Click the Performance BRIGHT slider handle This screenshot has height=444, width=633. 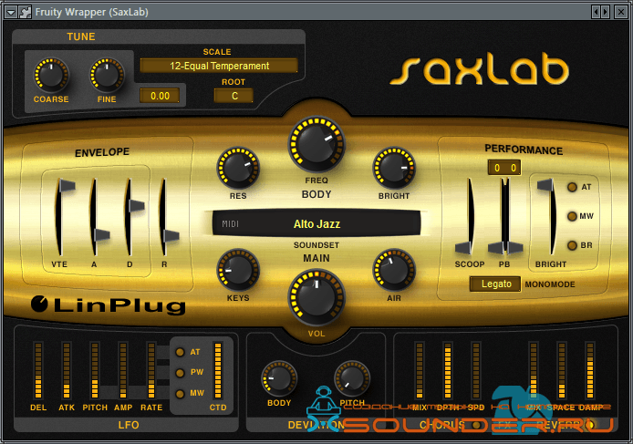[x=545, y=185]
